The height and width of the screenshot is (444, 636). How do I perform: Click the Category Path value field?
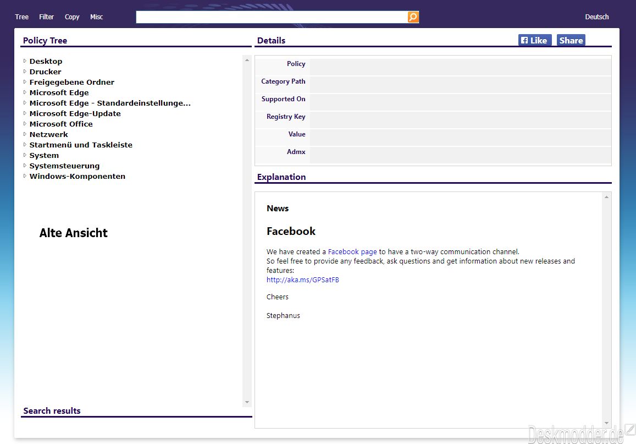pos(460,85)
